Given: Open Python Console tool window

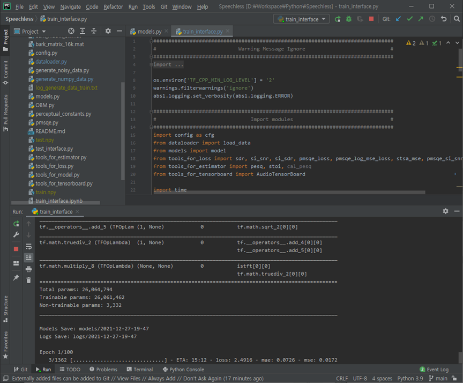Looking at the screenshot, I should 183,370.
